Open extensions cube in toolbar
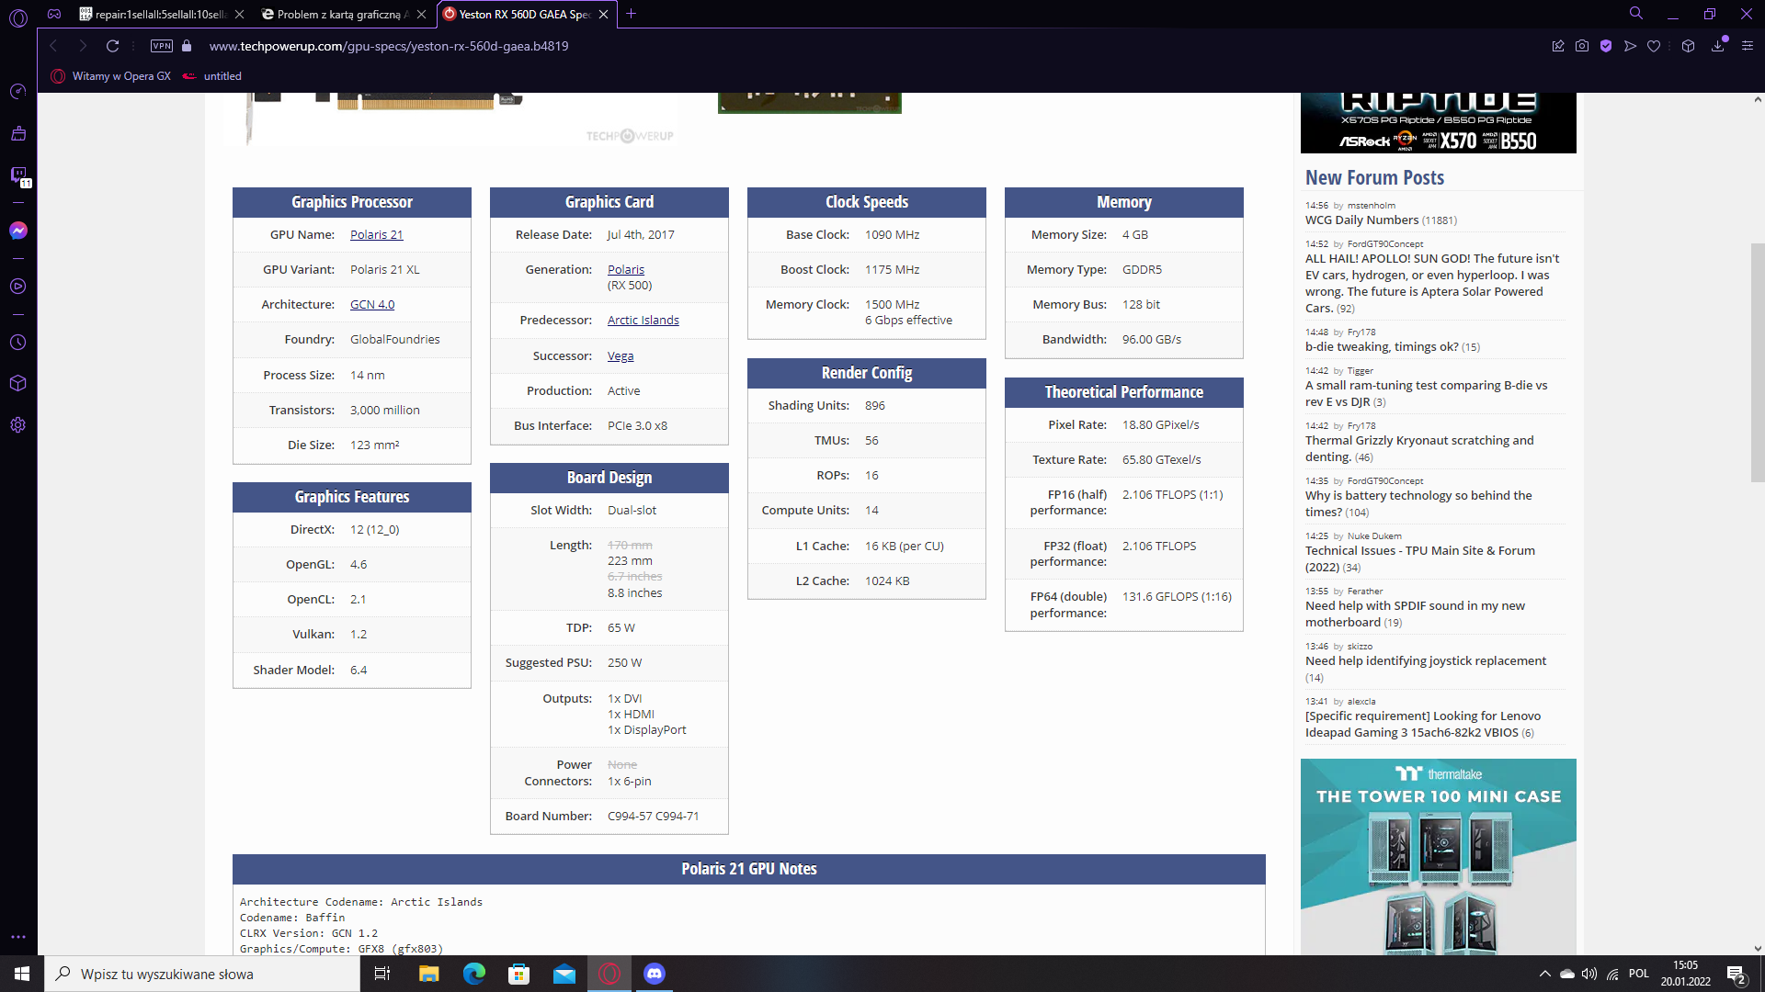Viewport: 1765px width, 992px height. click(x=1688, y=46)
